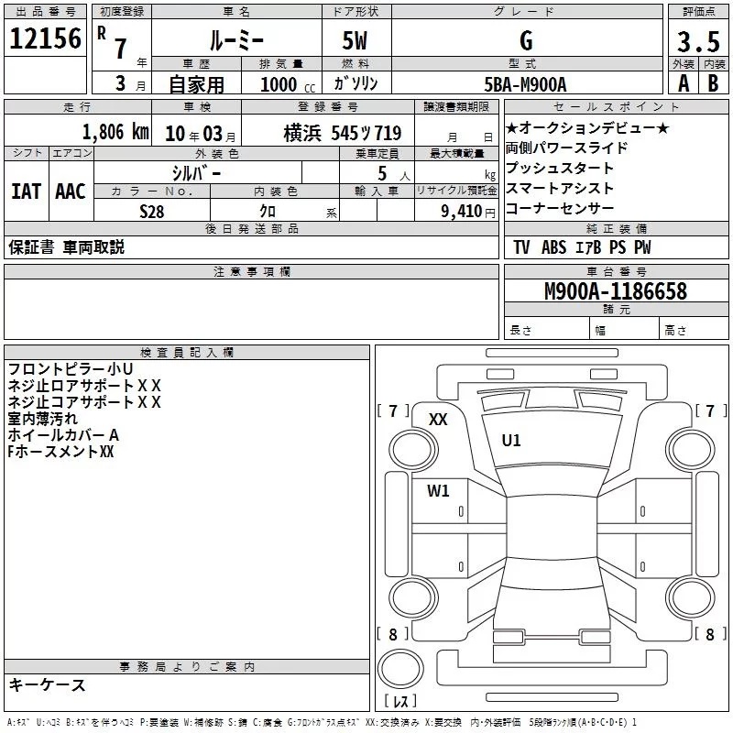Click the mileage value 1,806 km
This screenshot has height=733, width=733.
point(115,132)
